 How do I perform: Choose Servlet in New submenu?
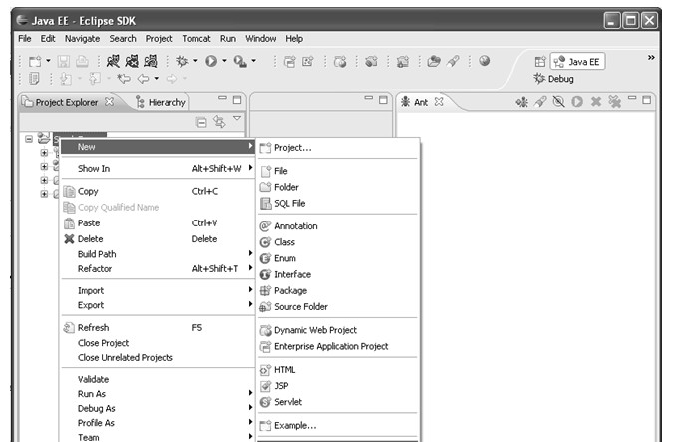point(338,402)
